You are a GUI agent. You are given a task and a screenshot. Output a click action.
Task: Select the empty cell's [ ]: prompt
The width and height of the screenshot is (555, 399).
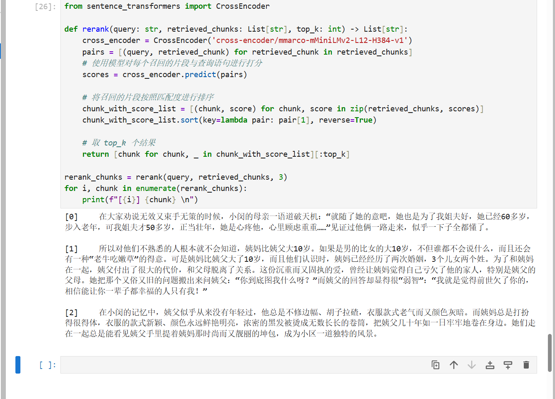[47, 365]
